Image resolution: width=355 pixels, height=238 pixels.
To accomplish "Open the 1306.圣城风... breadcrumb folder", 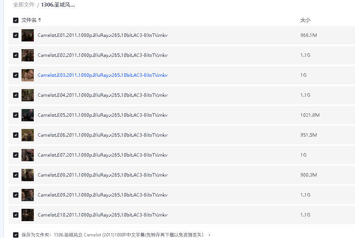I will tap(58, 5).
